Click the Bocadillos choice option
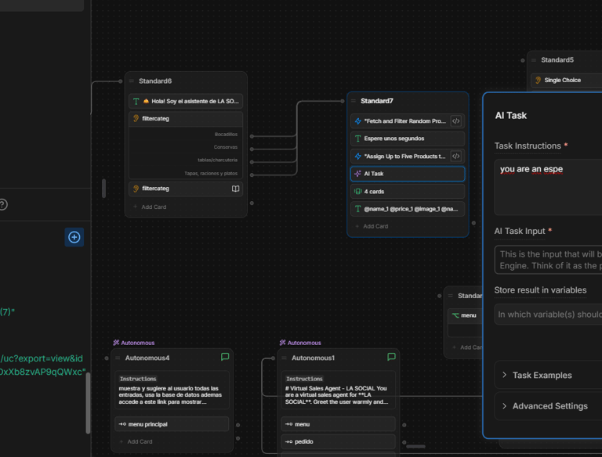The height and width of the screenshot is (457, 602). coord(226,134)
